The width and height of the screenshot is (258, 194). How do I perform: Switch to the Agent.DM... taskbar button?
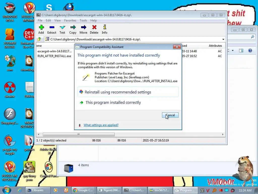click(x=109, y=190)
